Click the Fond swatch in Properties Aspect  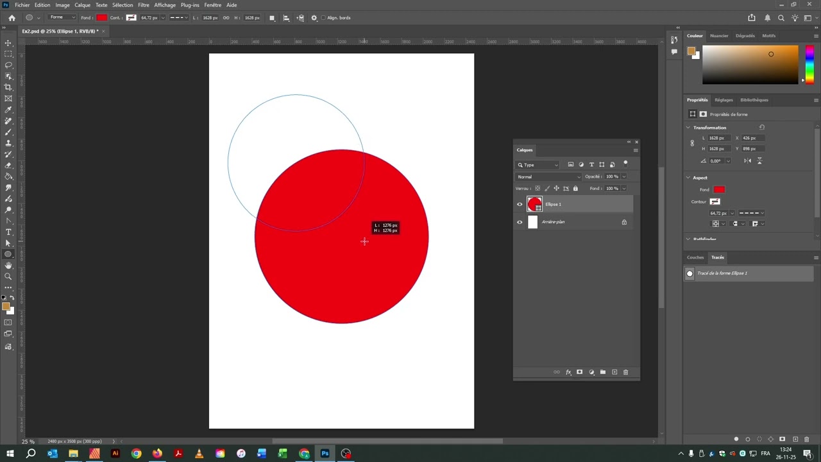pos(719,190)
